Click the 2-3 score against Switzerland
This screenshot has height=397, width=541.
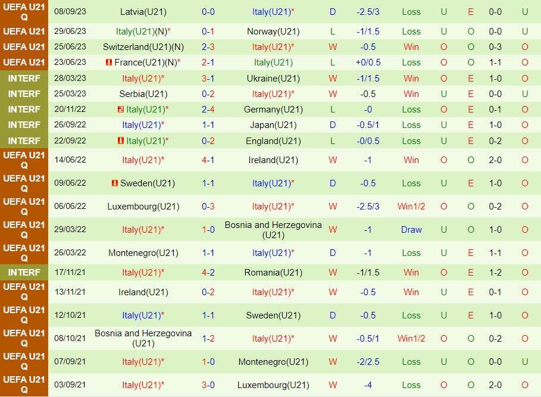[208, 47]
